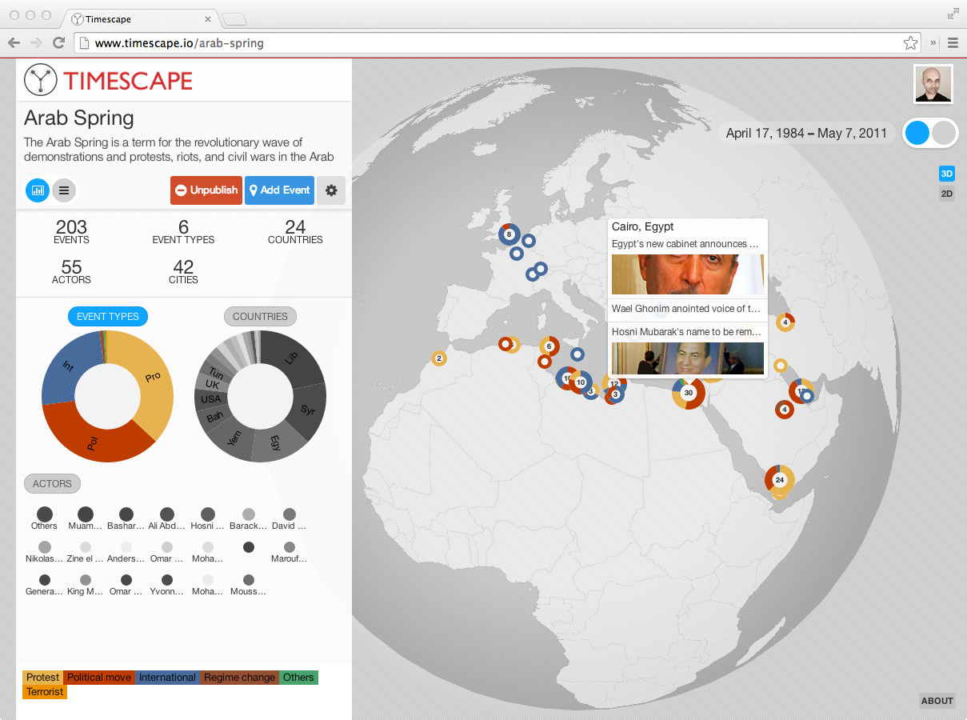Select the COUNTRIES chart tab
The width and height of the screenshot is (967, 720).
pyautogui.click(x=260, y=316)
